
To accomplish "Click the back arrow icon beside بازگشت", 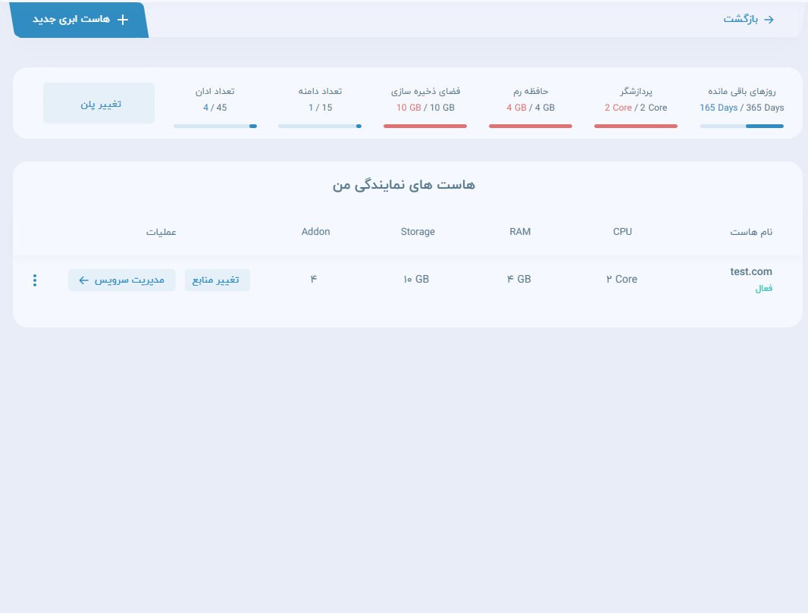I will (769, 20).
